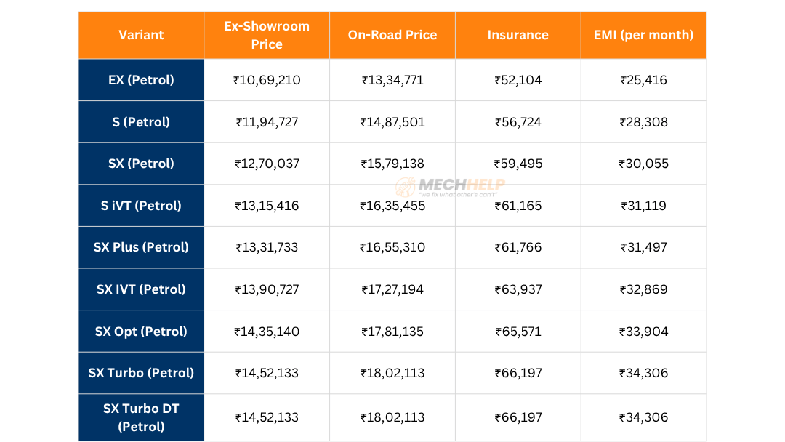Click the On-Road Price header
The width and height of the screenshot is (785, 442).
[392, 34]
